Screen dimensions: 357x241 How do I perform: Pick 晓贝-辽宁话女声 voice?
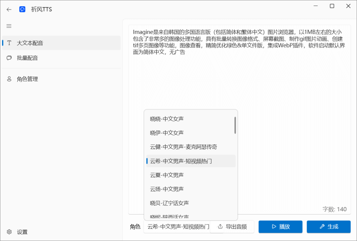(191, 203)
